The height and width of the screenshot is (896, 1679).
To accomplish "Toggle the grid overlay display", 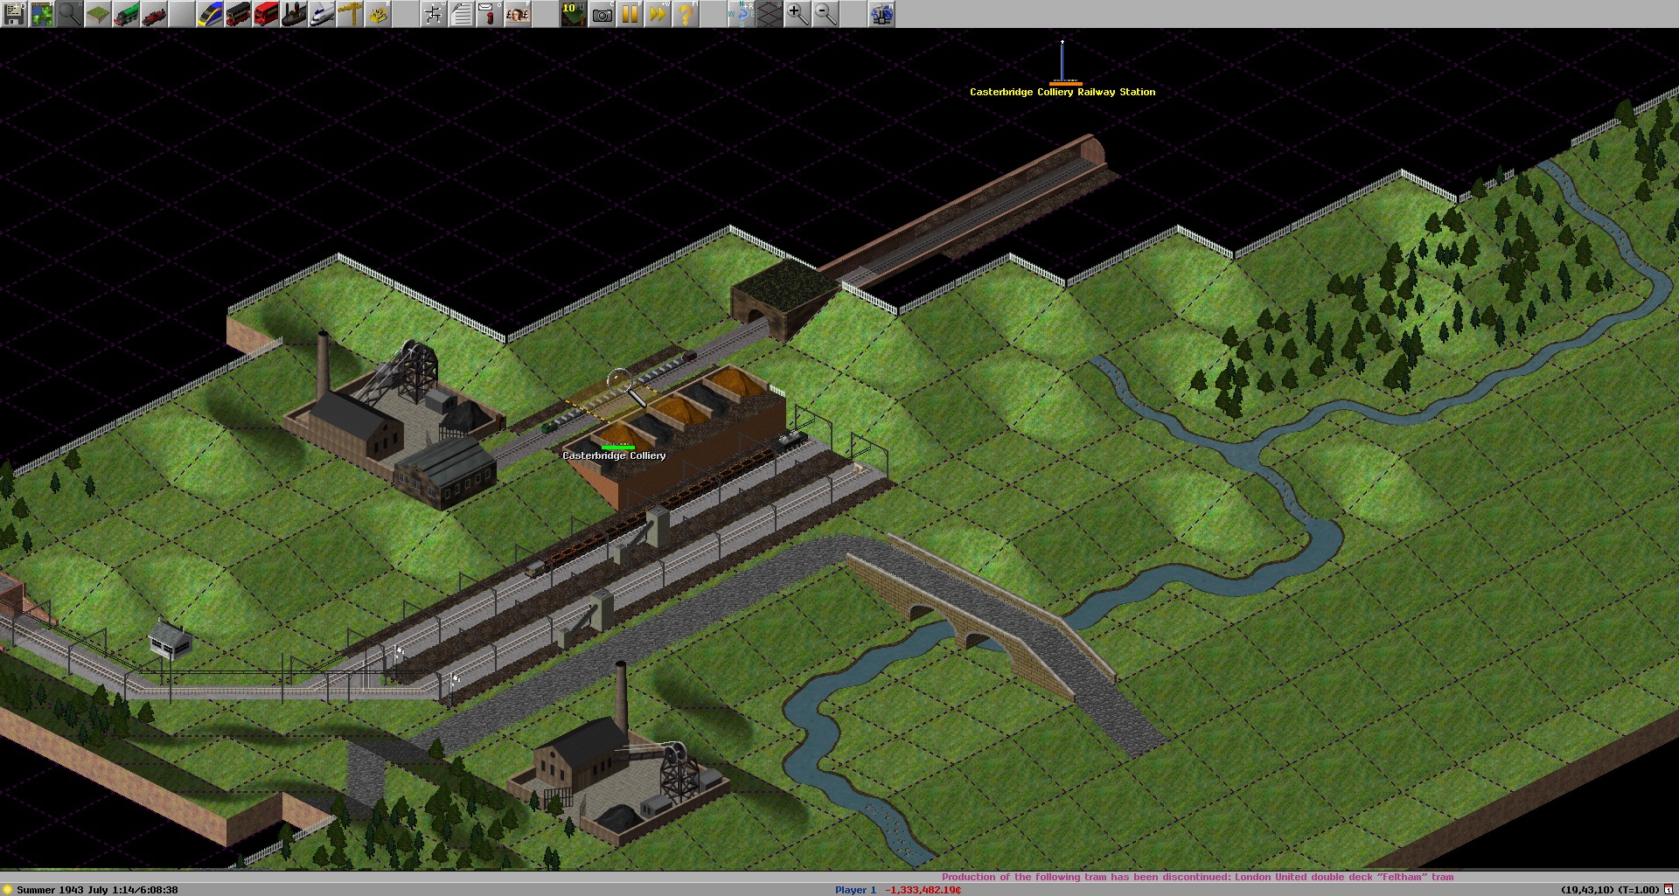I will [770, 14].
